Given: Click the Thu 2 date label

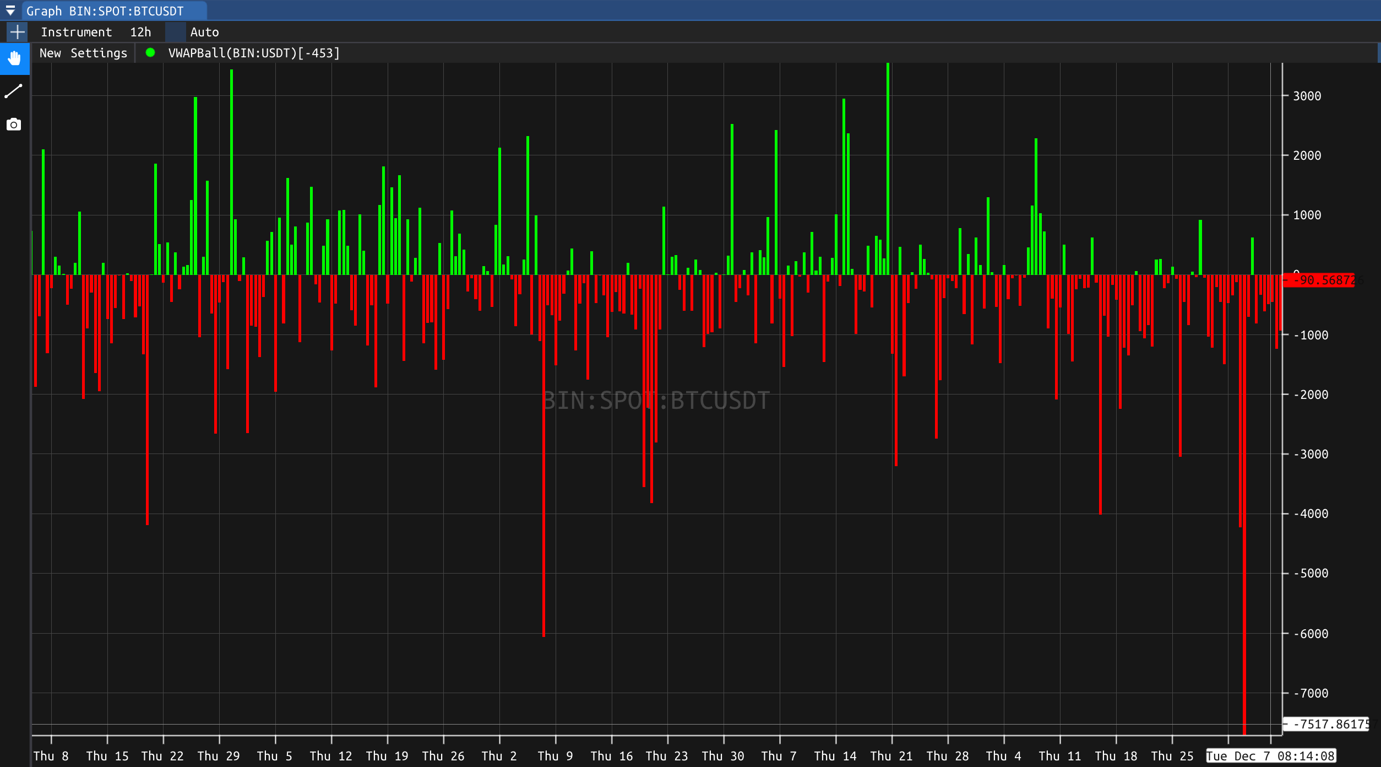Looking at the screenshot, I should [x=499, y=757].
